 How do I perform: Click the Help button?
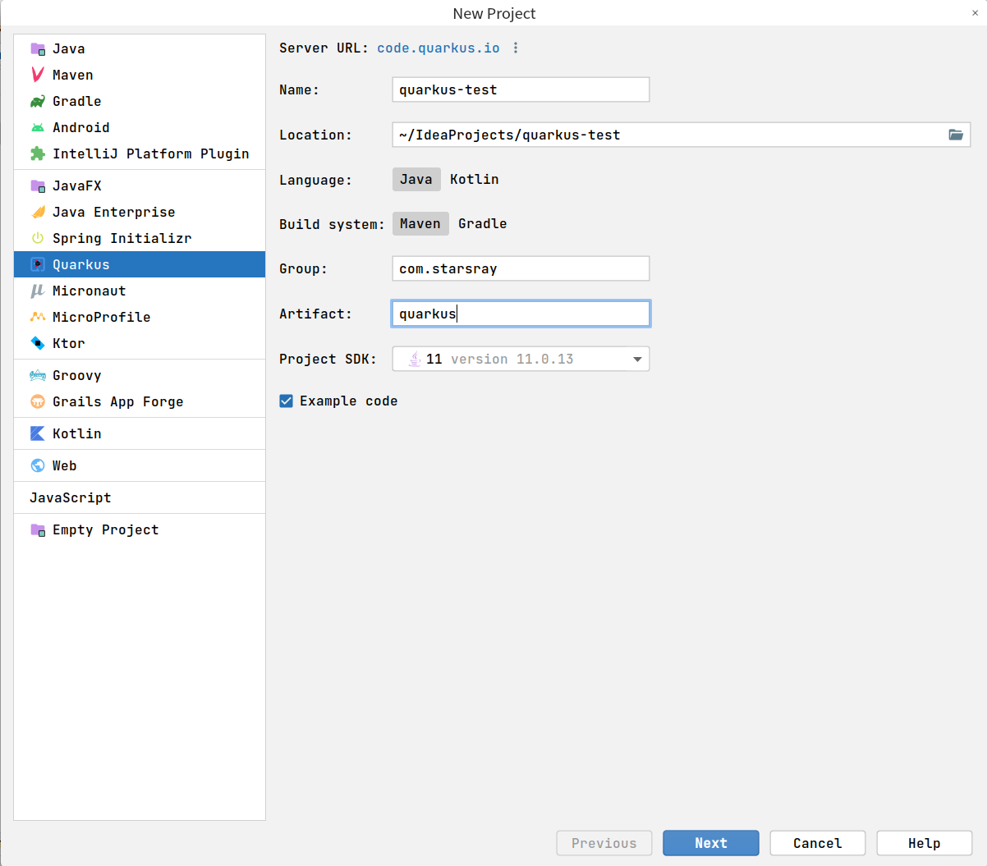click(x=925, y=843)
